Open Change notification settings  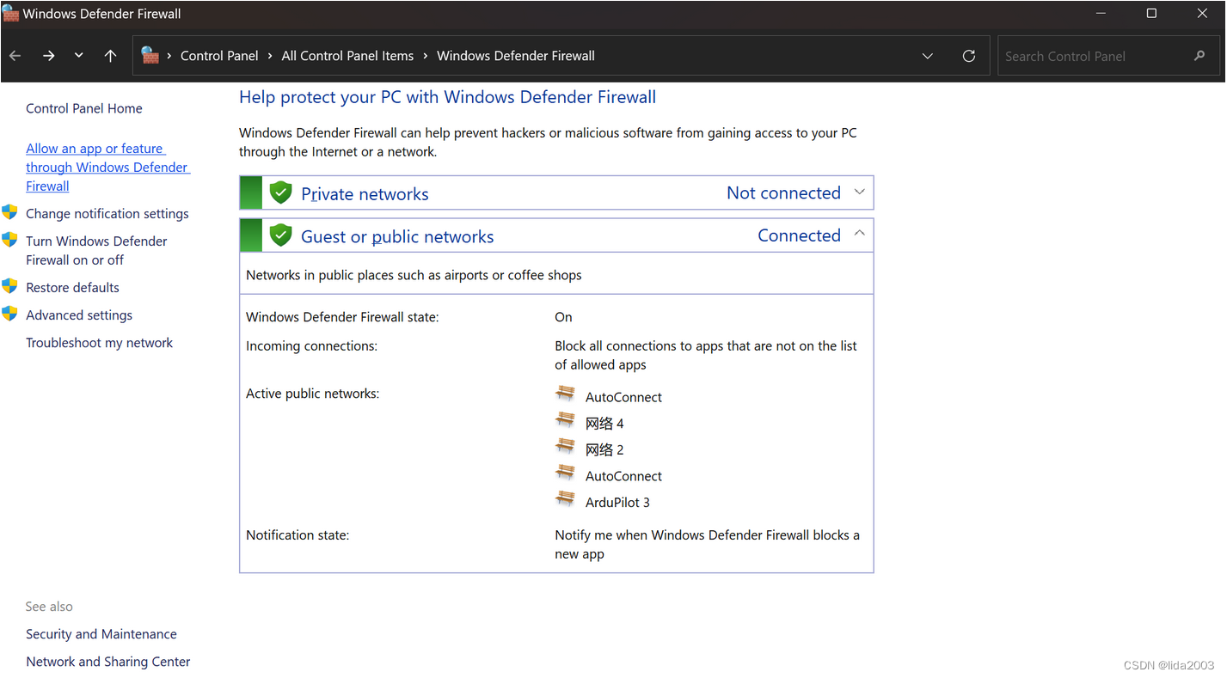[107, 214]
